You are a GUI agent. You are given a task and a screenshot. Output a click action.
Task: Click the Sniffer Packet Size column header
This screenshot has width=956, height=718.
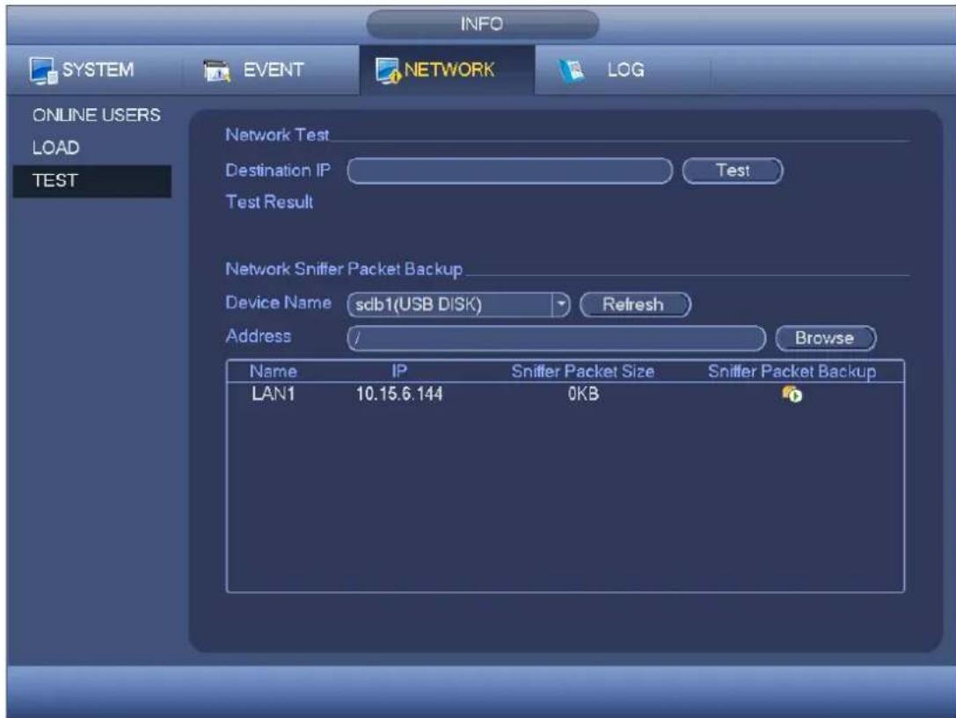583,372
